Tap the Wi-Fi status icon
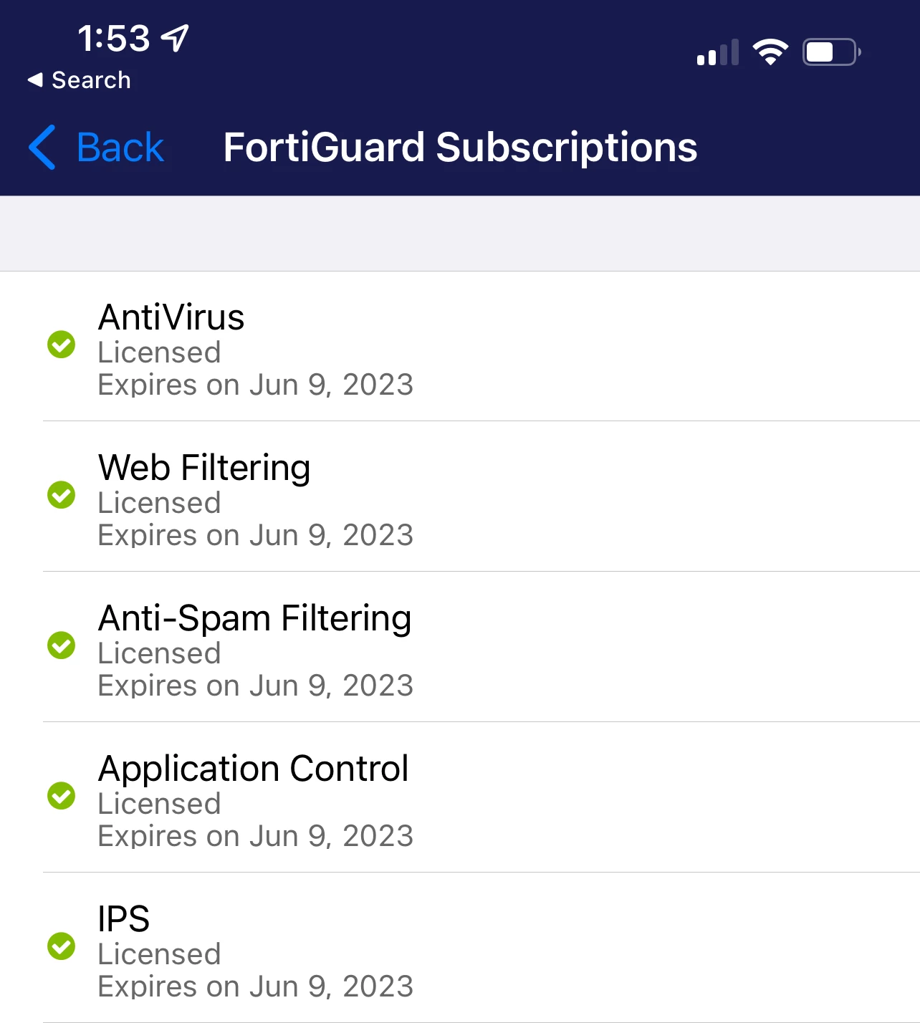The height and width of the screenshot is (1023, 920). [x=770, y=52]
